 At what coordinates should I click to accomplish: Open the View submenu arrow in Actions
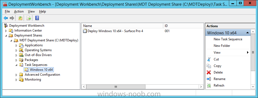click(248, 53)
